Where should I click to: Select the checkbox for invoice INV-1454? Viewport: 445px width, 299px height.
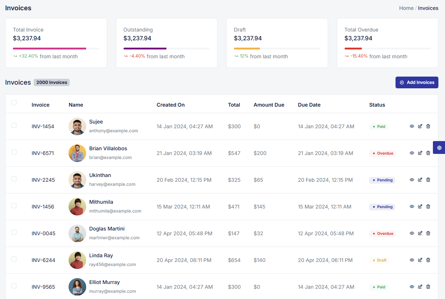click(14, 125)
